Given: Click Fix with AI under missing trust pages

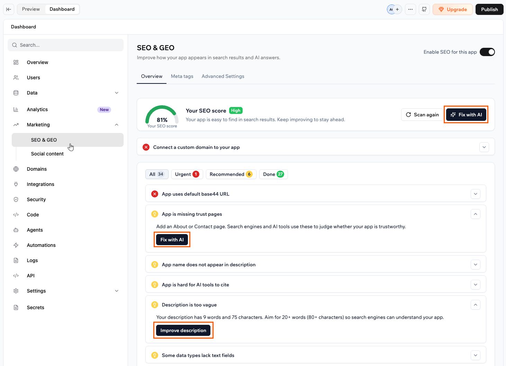Looking at the screenshot, I should tap(172, 240).
